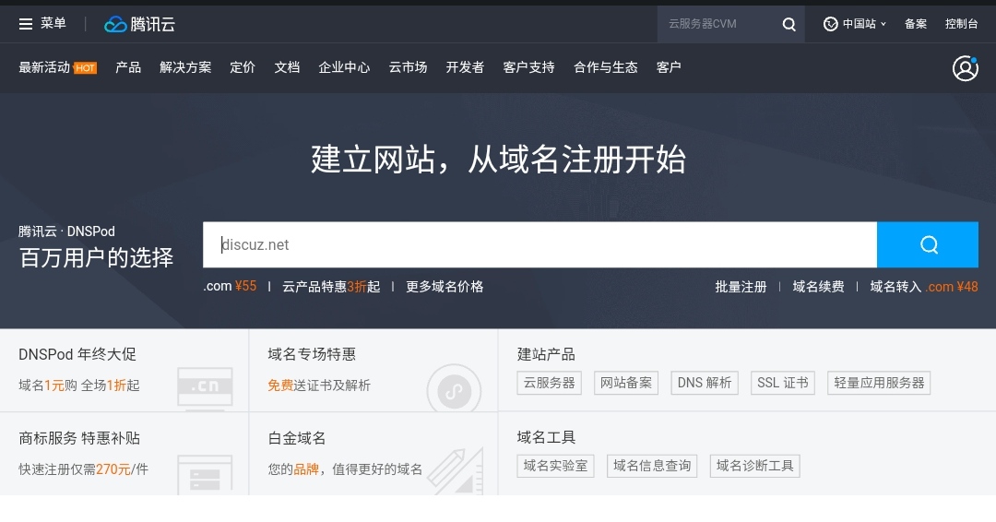Click the link icon in 域名专场特惠 card
Screen dimensions: 996x522
(454, 390)
